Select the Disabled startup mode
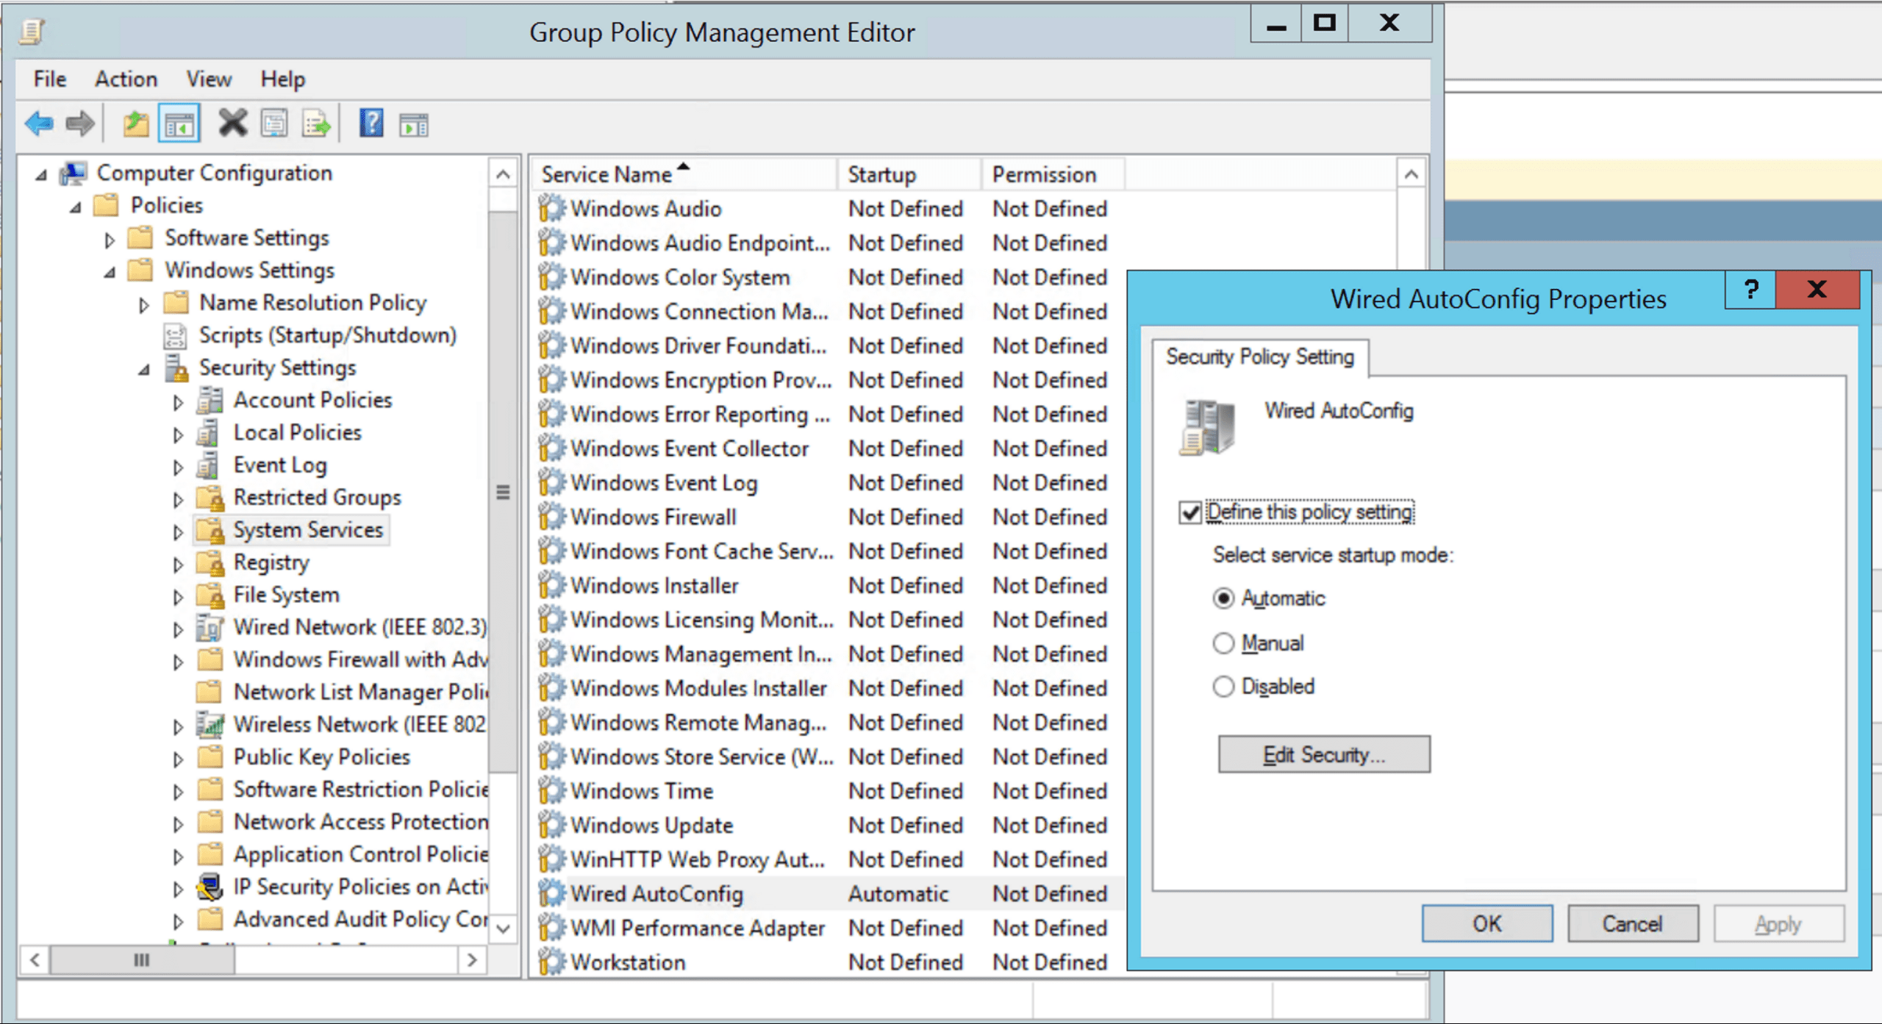The image size is (1882, 1024). [x=1223, y=687]
